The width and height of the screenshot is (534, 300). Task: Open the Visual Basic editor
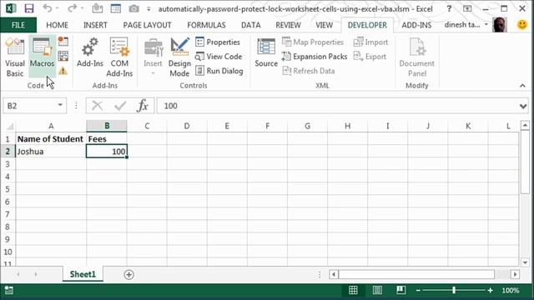15,57
